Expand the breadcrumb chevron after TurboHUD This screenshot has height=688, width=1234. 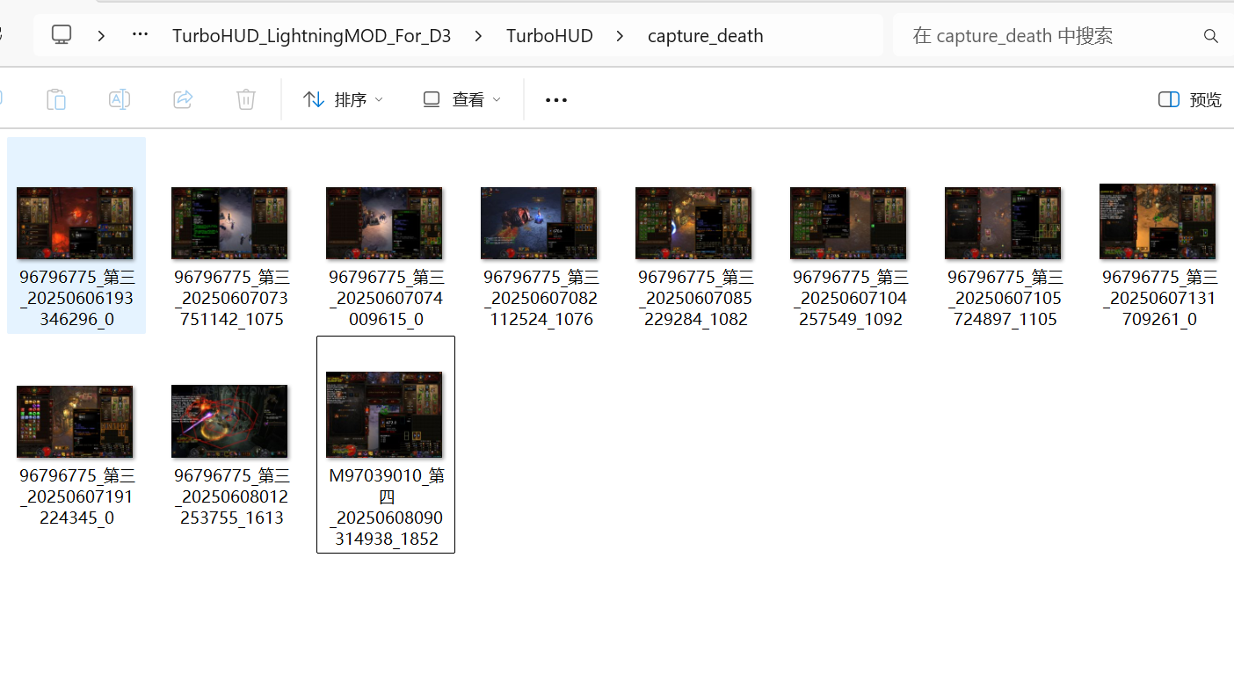pos(620,36)
